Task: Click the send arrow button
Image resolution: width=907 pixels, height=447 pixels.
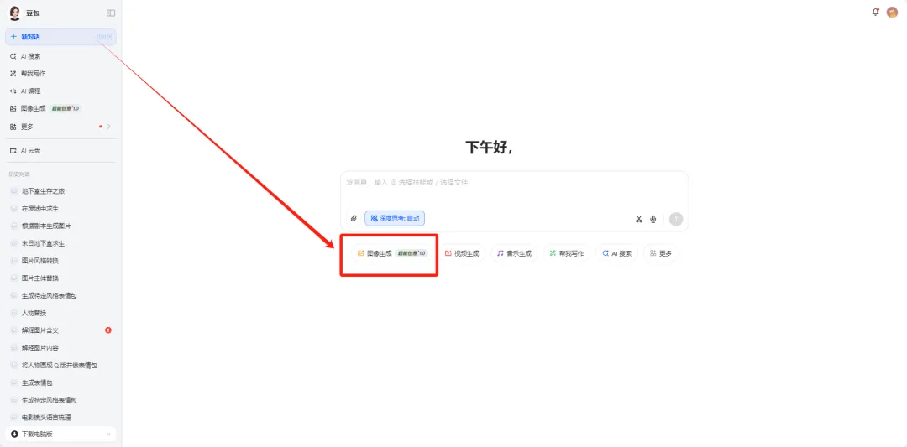Action: click(676, 219)
